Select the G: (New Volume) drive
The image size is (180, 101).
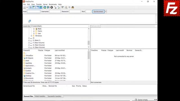(x=39, y=45)
